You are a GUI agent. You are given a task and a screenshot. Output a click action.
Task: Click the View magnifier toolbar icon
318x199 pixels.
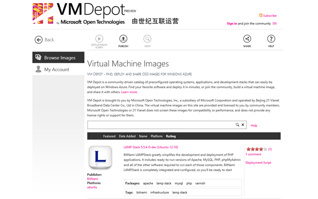[147, 39]
